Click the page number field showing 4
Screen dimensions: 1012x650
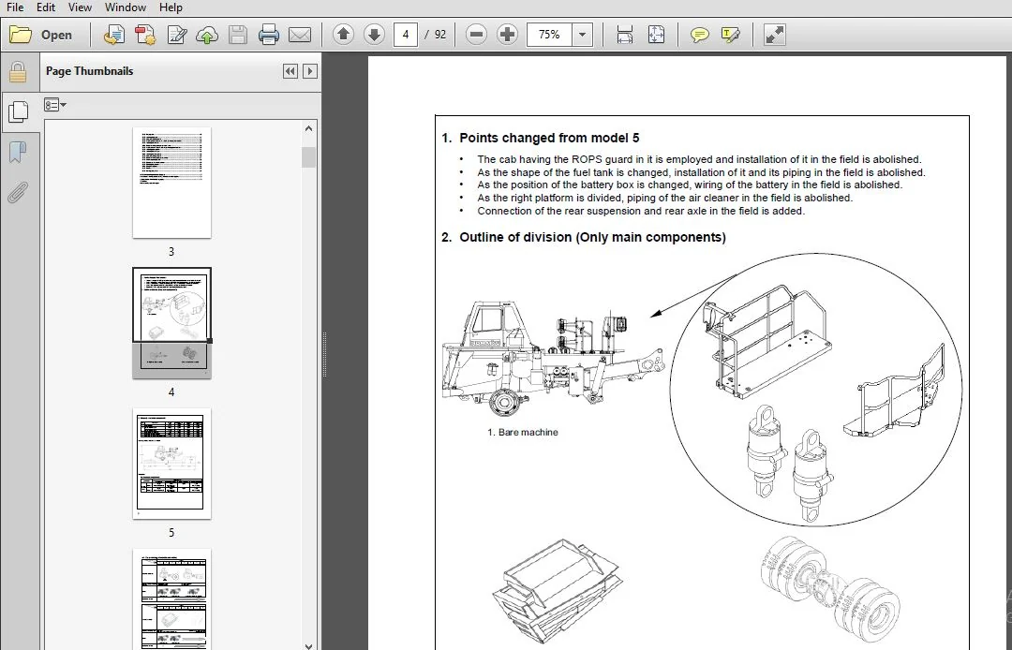[x=406, y=34]
